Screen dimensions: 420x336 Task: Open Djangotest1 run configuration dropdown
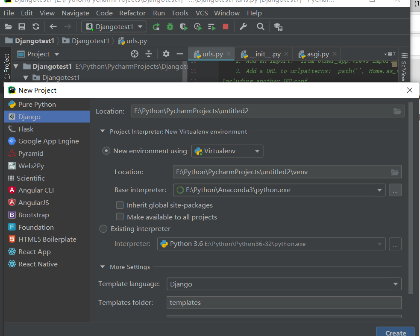(x=114, y=27)
